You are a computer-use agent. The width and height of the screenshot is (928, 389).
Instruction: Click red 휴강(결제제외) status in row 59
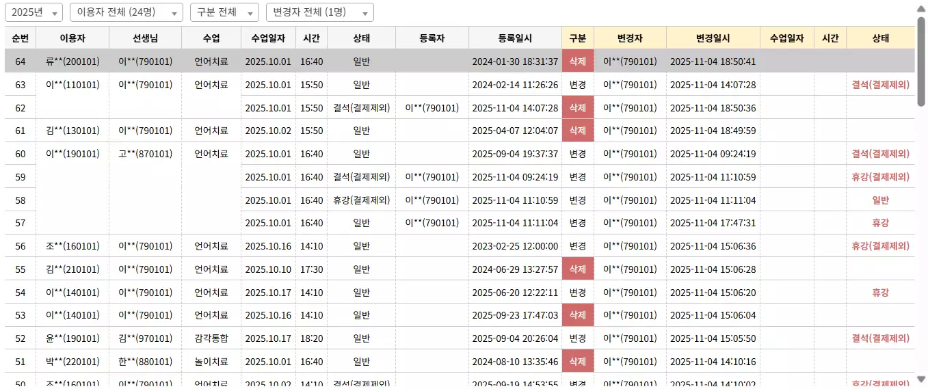(x=880, y=177)
